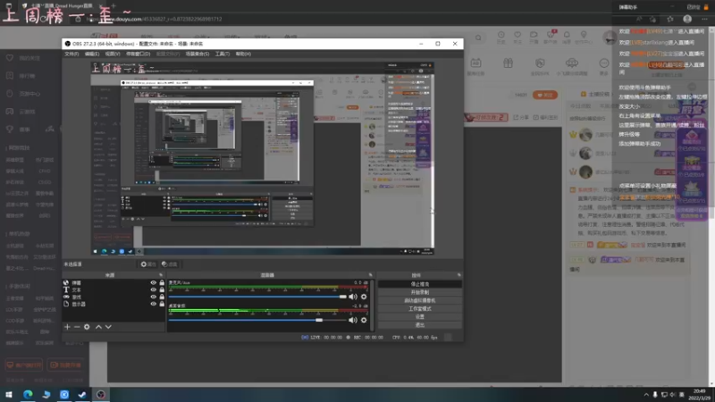
Task: Open OBS 视图(V) menu
Action: click(113, 54)
